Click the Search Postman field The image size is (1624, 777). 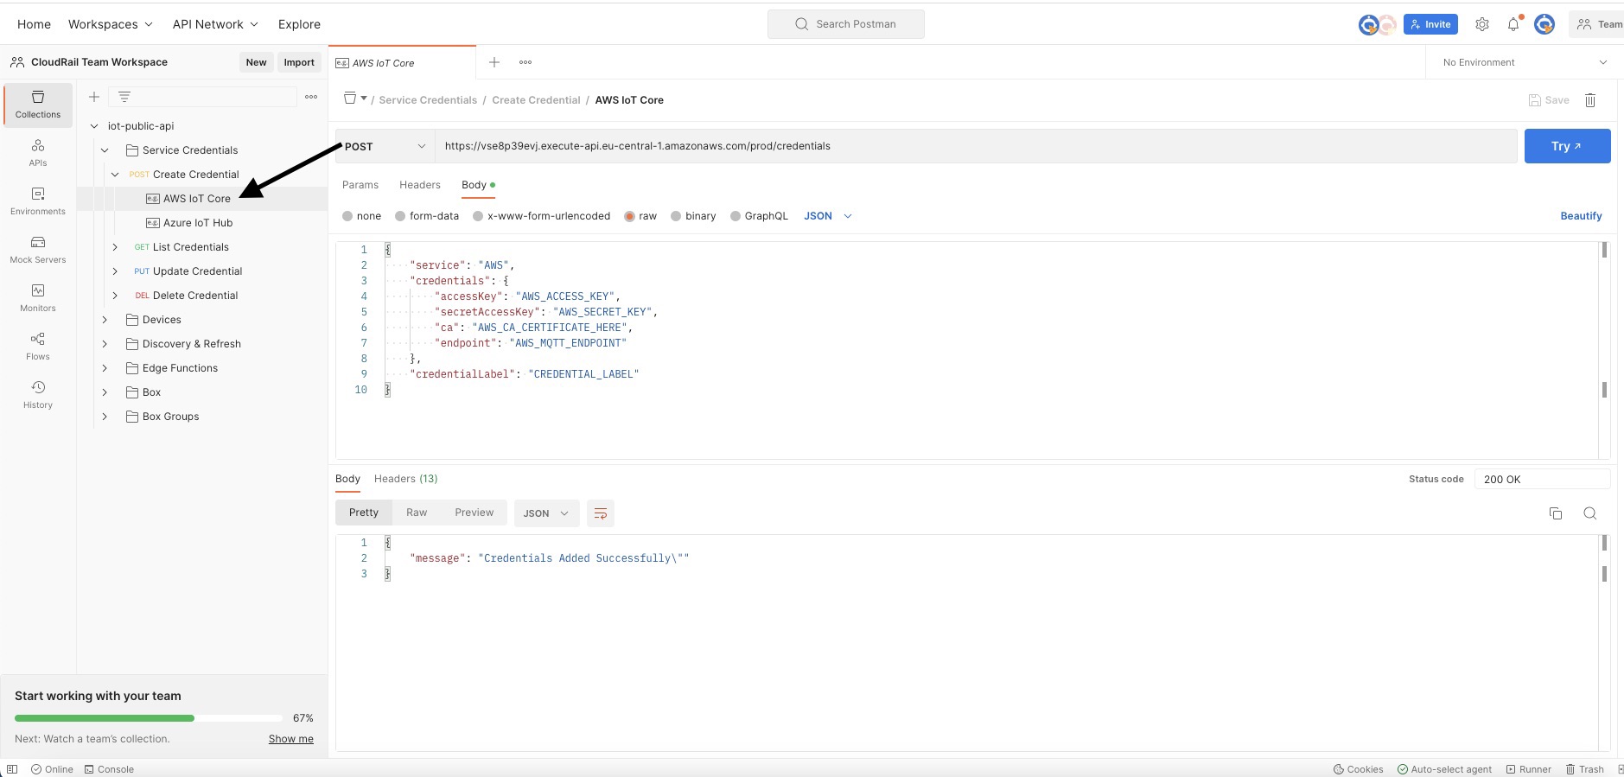846,24
